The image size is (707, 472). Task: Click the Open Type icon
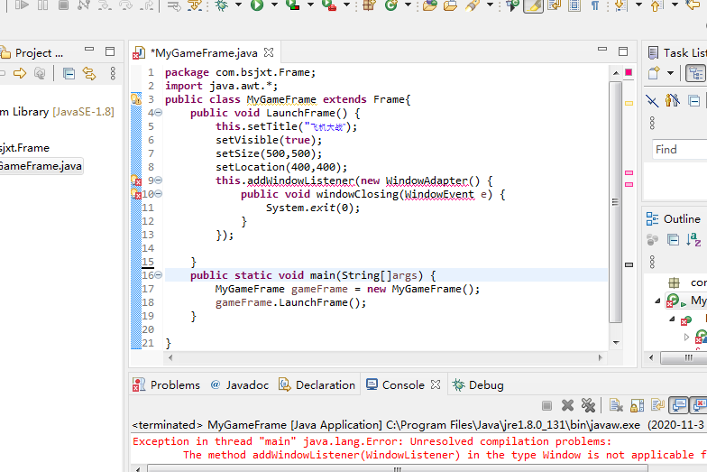(x=429, y=5)
